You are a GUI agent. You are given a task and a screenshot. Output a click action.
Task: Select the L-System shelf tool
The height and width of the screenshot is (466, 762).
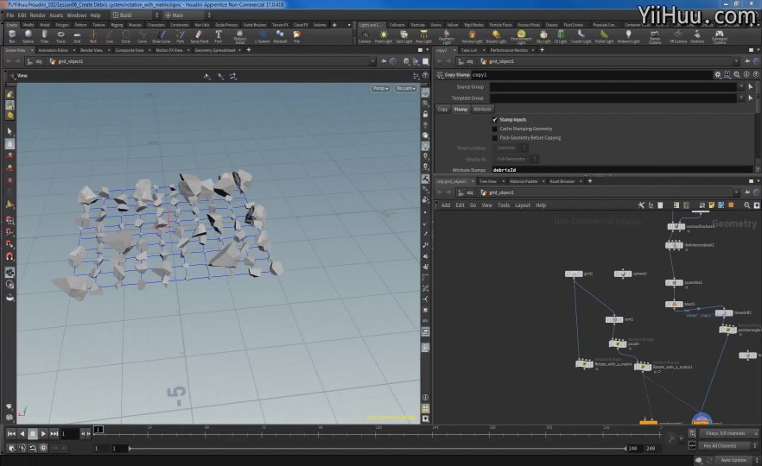coord(262,36)
